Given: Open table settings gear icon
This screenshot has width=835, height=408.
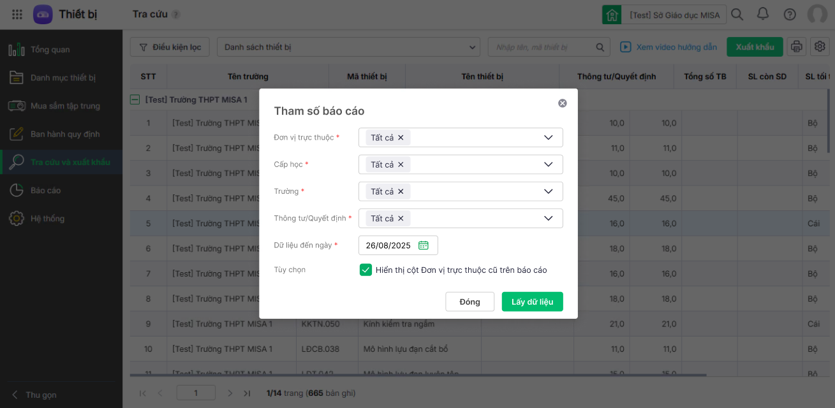Looking at the screenshot, I should (x=820, y=47).
